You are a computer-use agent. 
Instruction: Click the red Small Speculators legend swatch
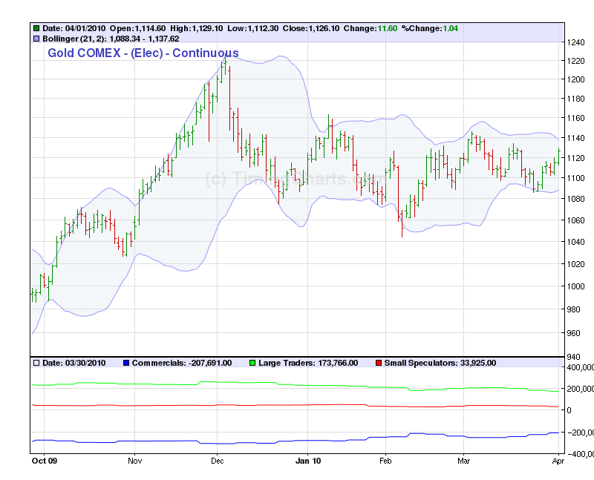(x=378, y=363)
